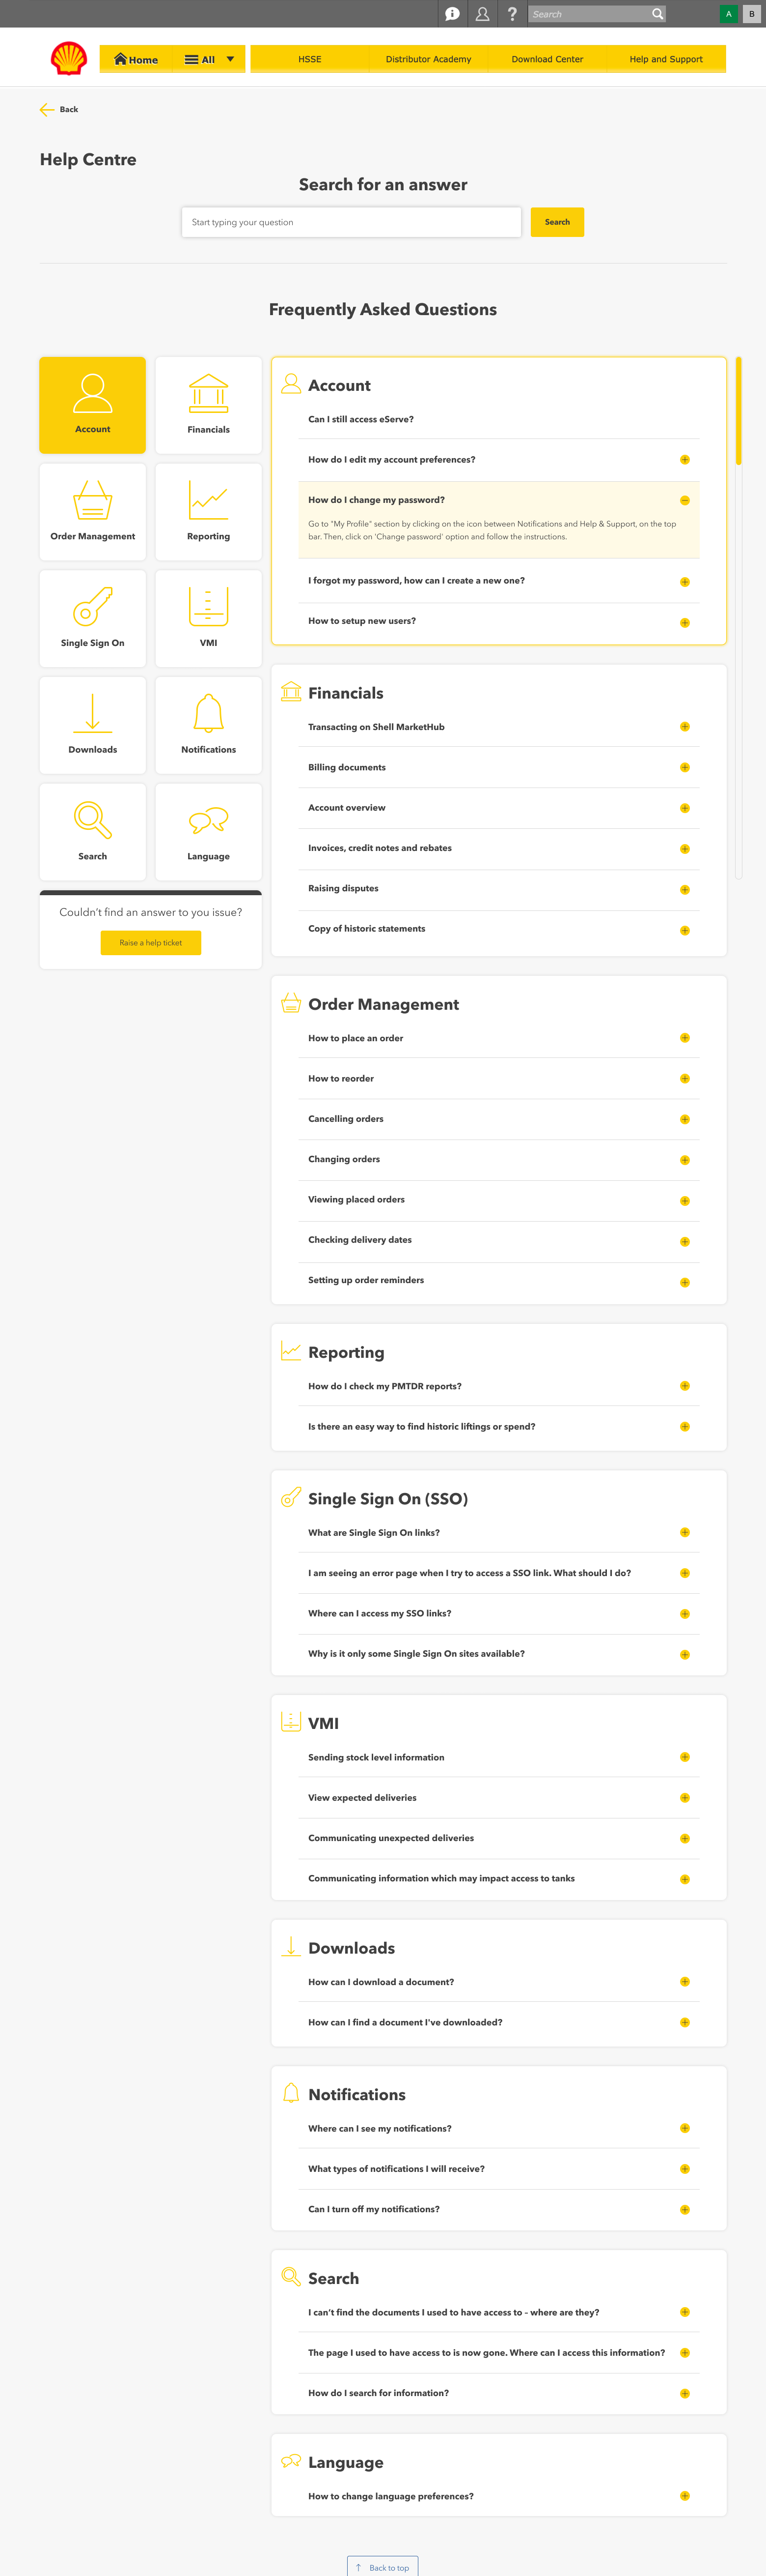This screenshot has height=2576, width=766.
Task: Expand 'Copy of historic statements'
Action: (x=684, y=930)
